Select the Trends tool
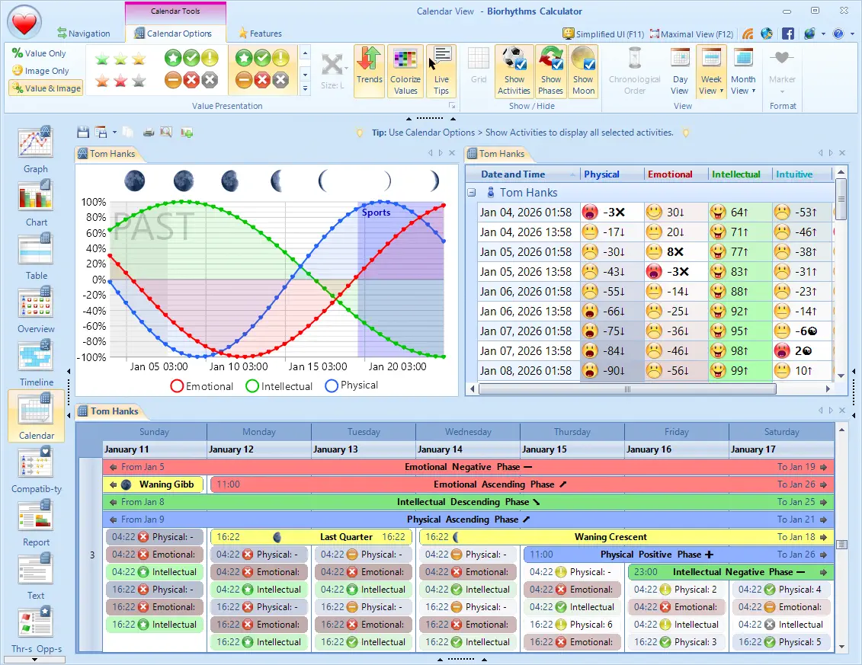This screenshot has height=665, width=862. pos(369,71)
